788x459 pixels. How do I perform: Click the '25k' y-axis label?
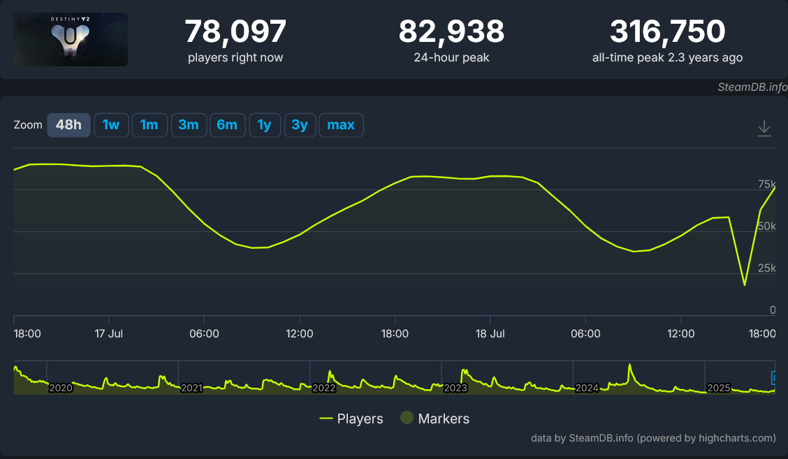pos(767,268)
